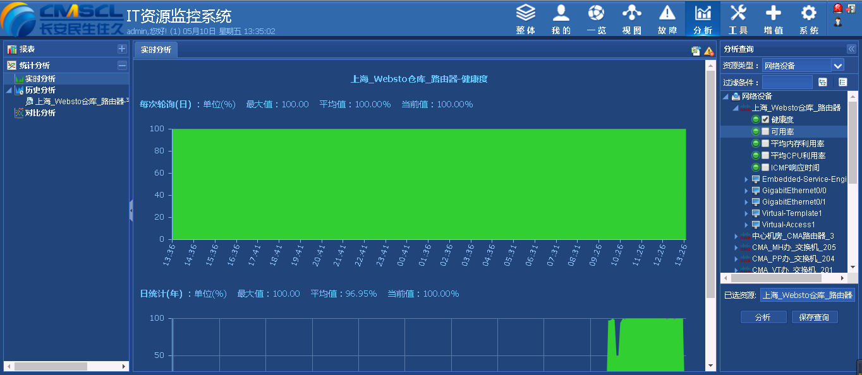
Task: Select 历史分析 in the left tree
Action: [x=40, y=90]
